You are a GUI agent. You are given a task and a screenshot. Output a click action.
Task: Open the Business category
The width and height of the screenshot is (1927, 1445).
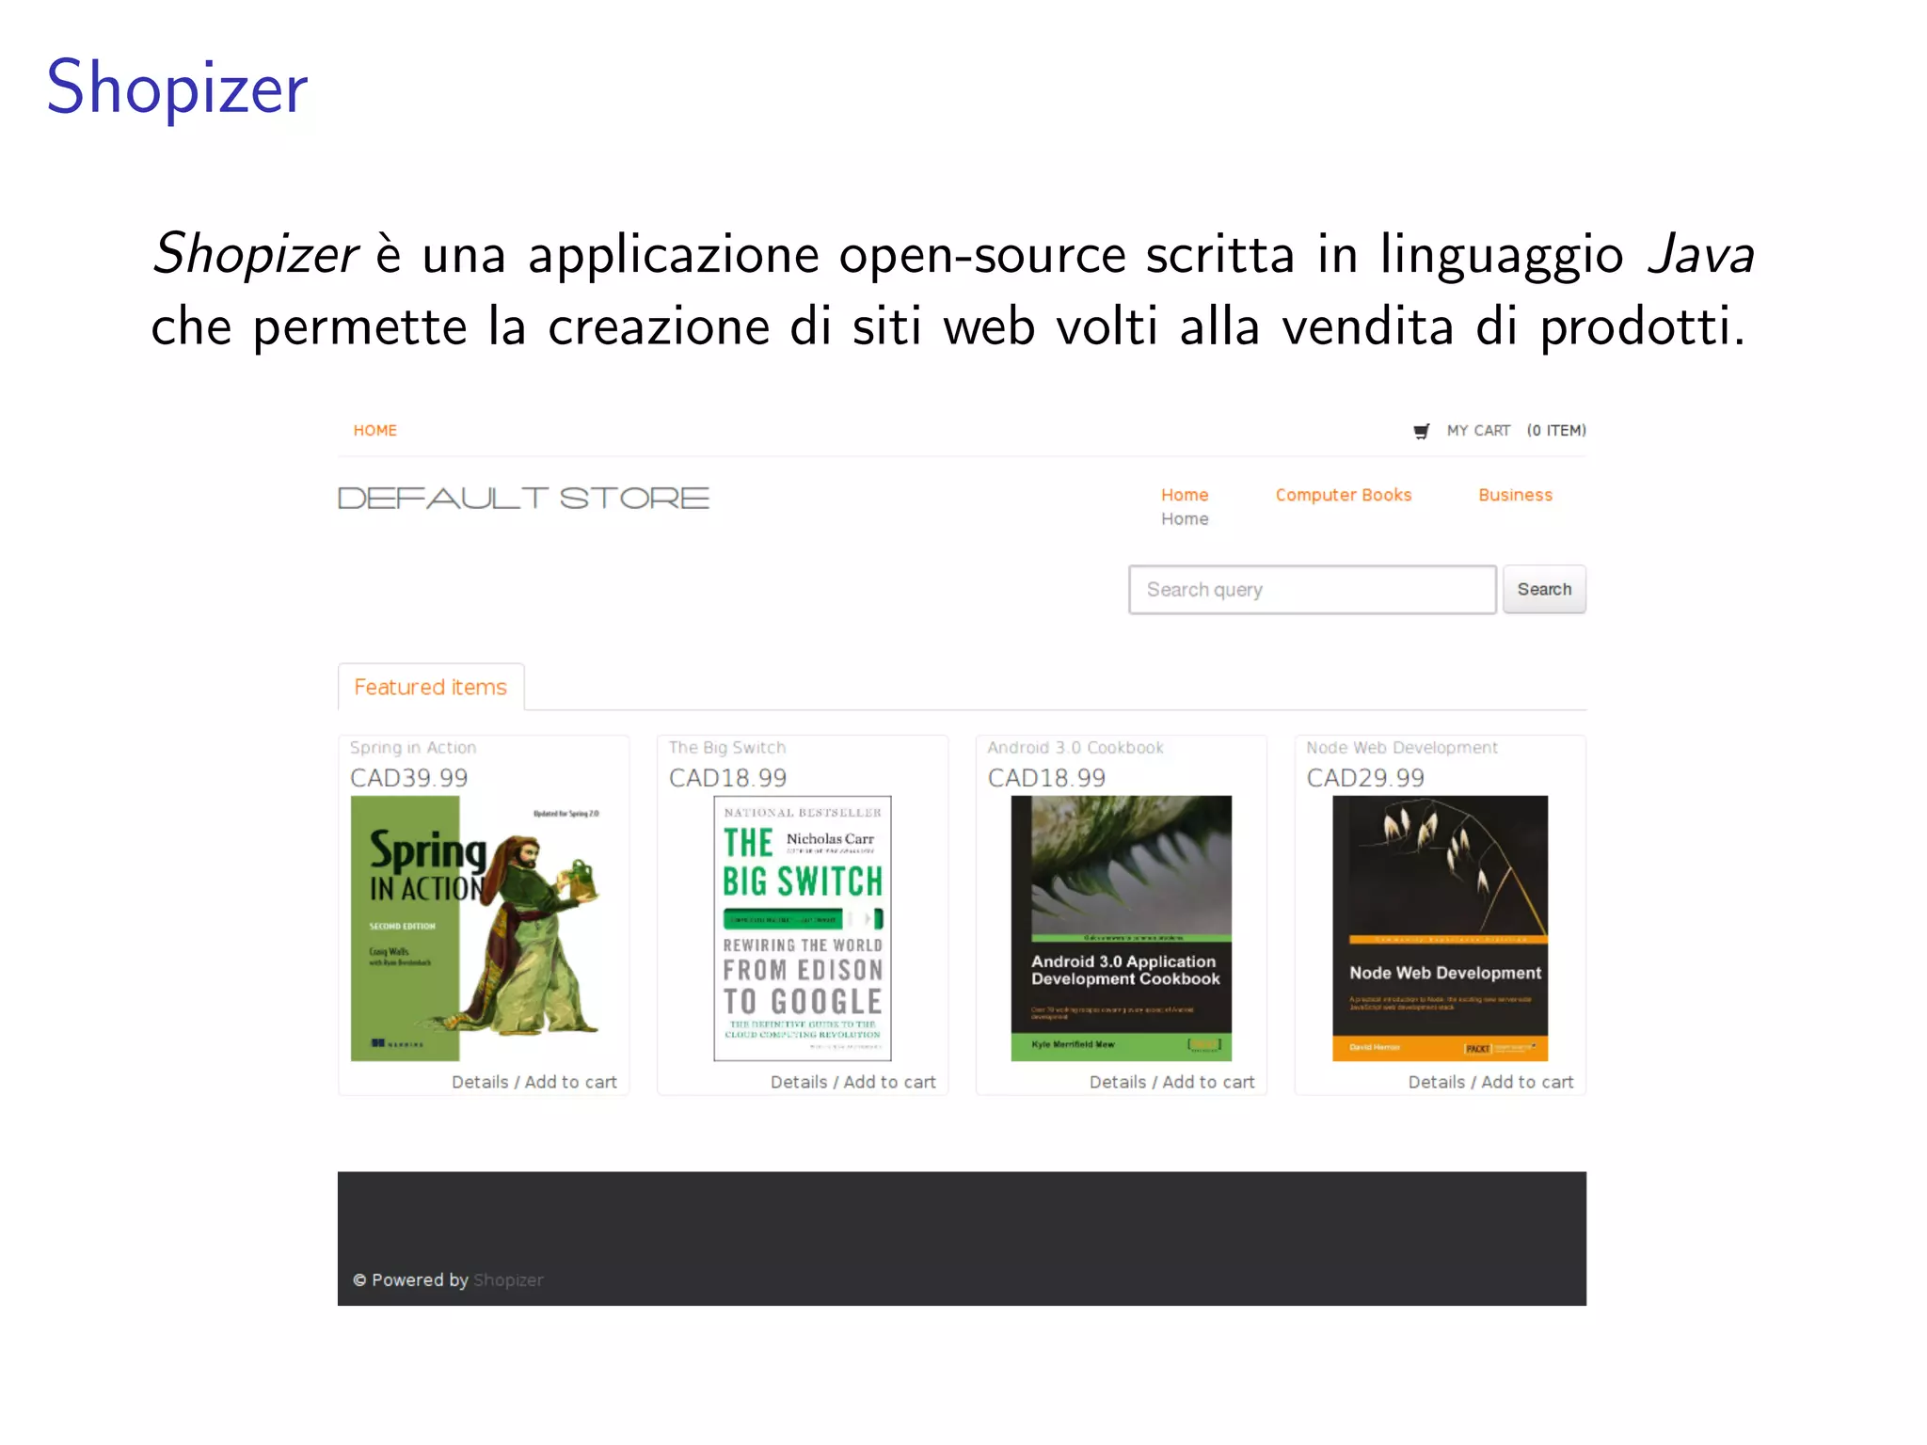[1515, 495]
